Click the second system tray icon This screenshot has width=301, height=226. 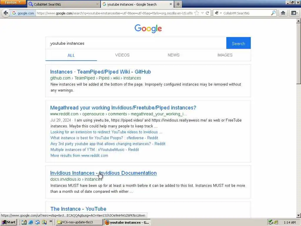(276, 222)
